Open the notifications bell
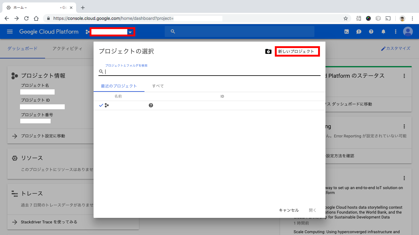 [383, 31]
